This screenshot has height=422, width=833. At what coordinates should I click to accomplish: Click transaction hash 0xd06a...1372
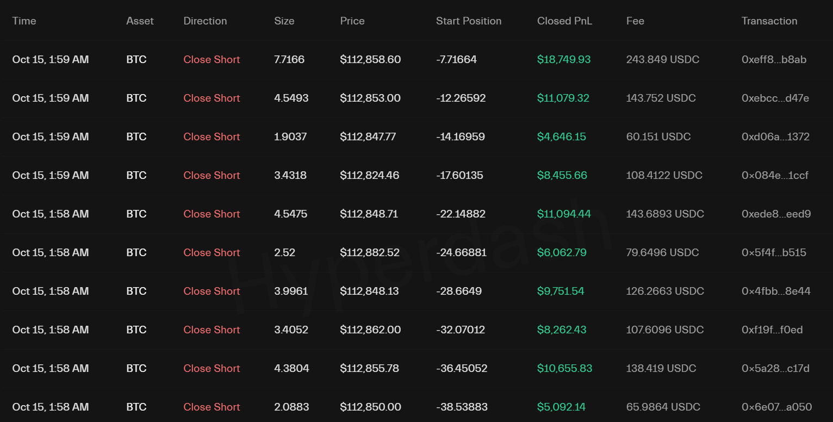tap(775, 137)
